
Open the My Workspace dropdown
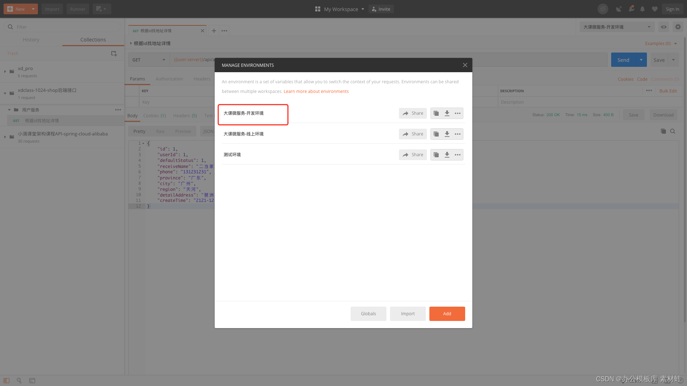pyautogui.click(x=340, y=9)
